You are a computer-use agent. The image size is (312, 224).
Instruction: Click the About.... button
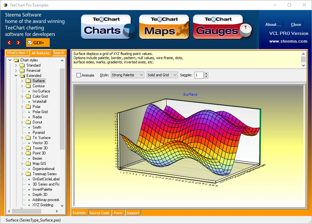pyautogui.click(x=273, y=25)
